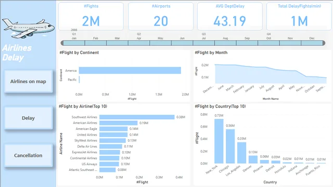The width and height of the screenshot is (333, 187).
Task: Select the #Airports 20 card
Action: pos(161,16)
